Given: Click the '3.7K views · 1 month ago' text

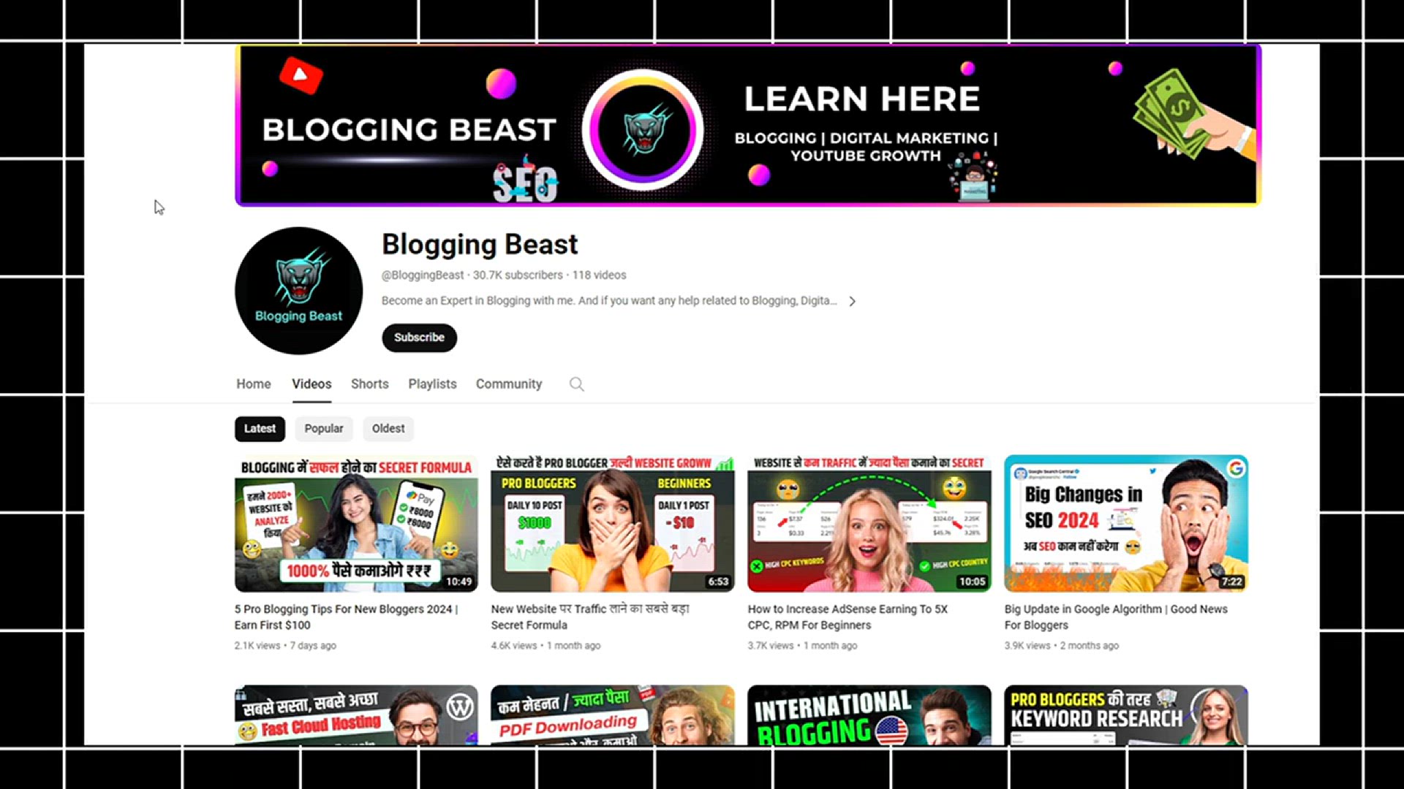Looking at the screenshot, I should coord(802,646).
